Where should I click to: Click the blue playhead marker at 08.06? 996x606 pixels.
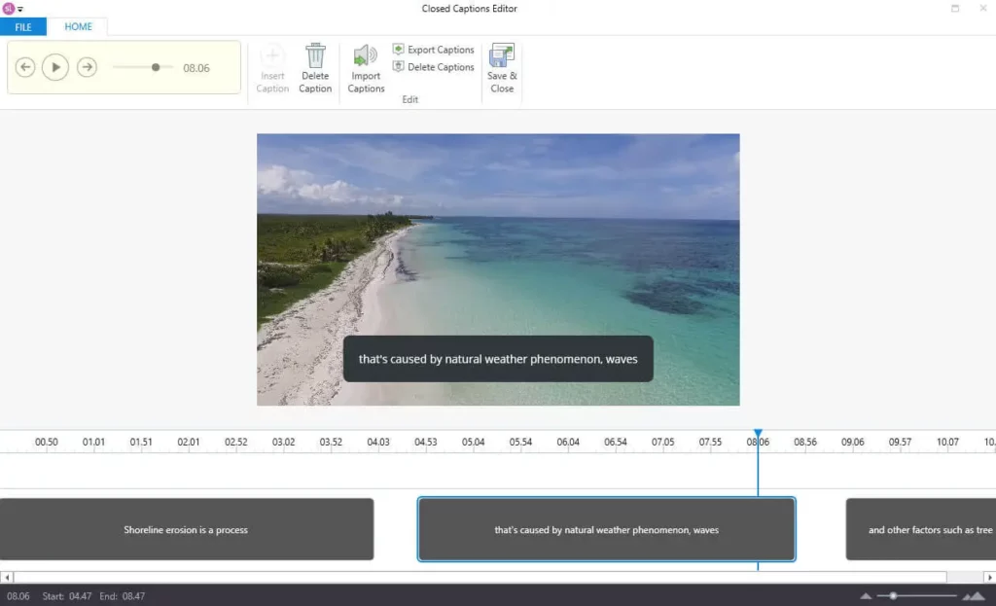pos(758,435)
